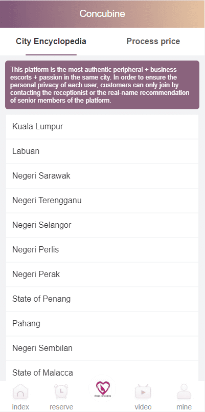Tap the reserve alarm clock icon
The image size is (205, 412).
[x=61, y=392]
